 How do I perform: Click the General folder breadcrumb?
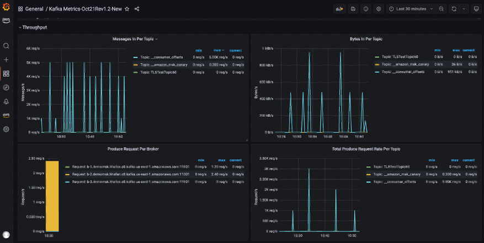coord(34,9)
